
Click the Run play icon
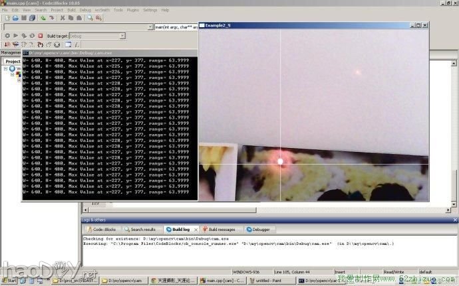point(16,36)
